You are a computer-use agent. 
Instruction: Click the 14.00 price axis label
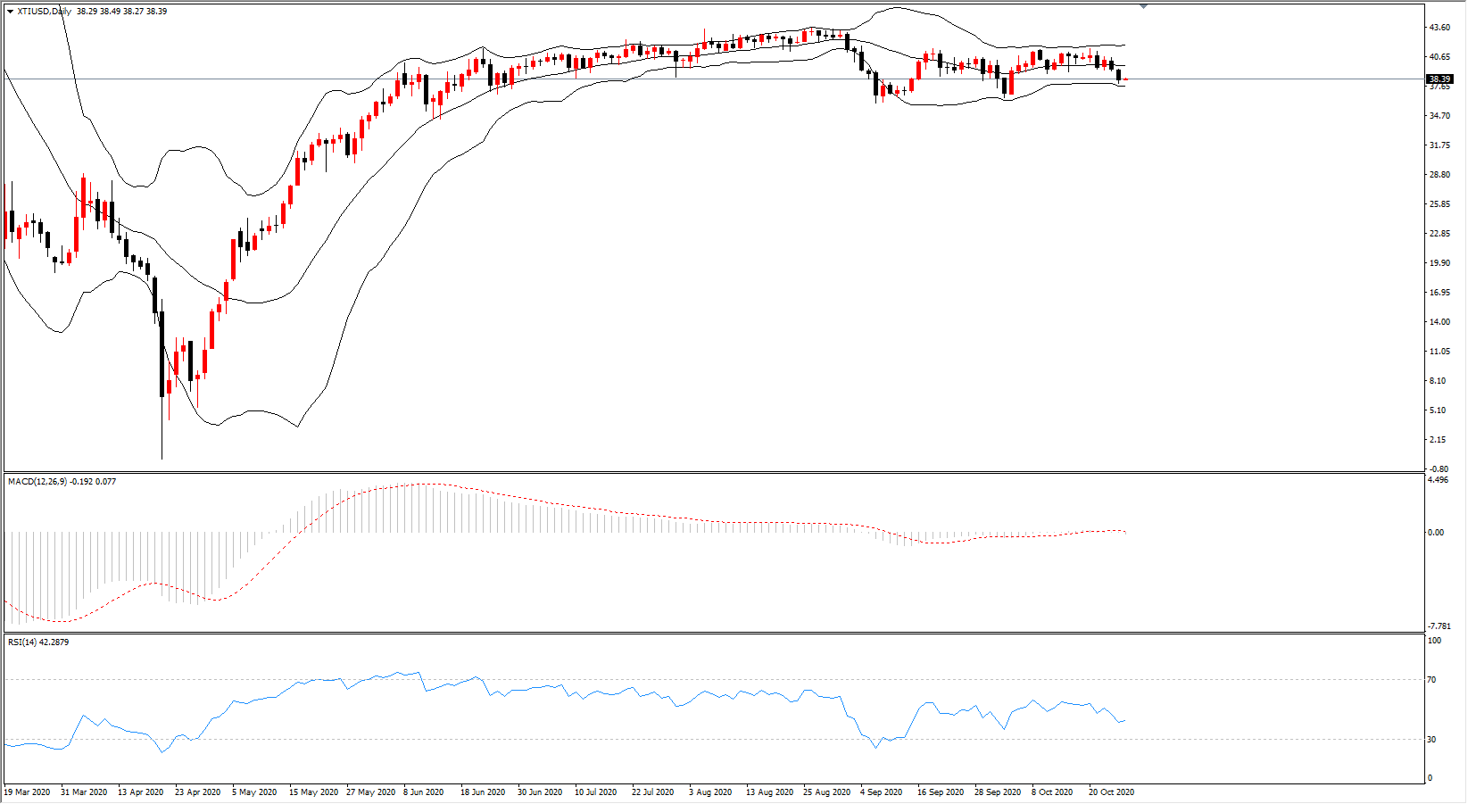[1439, 322]
